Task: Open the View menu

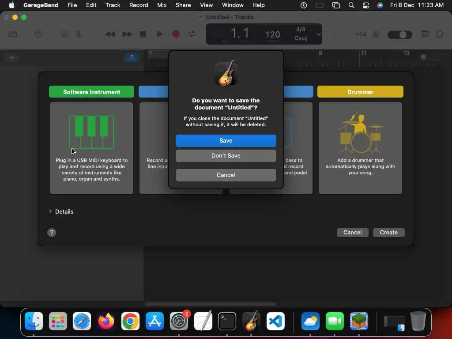Action: (207, 5)
